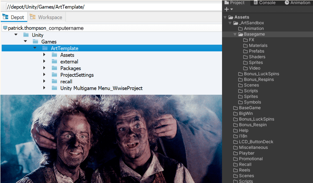Open the Project tab in Unity

coord(234,3)
